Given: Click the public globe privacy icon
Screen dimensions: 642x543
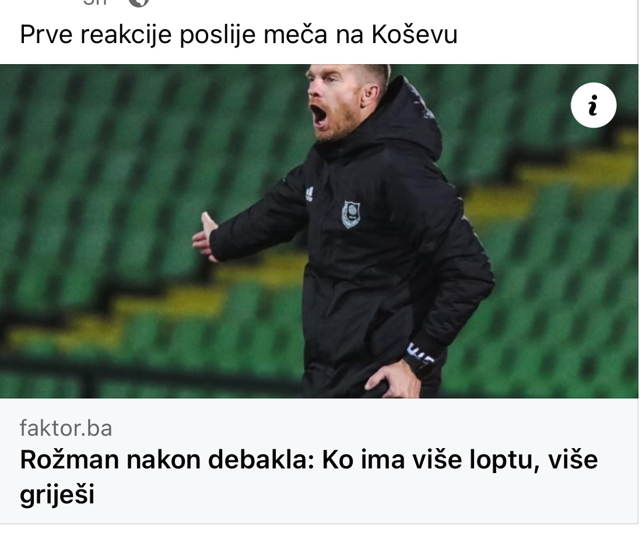Looking at the screenshot, I should click(139, 2).
